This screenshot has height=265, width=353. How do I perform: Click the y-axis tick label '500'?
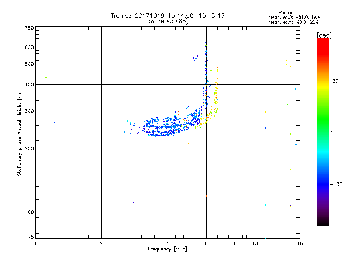click(x=30, y=64)
